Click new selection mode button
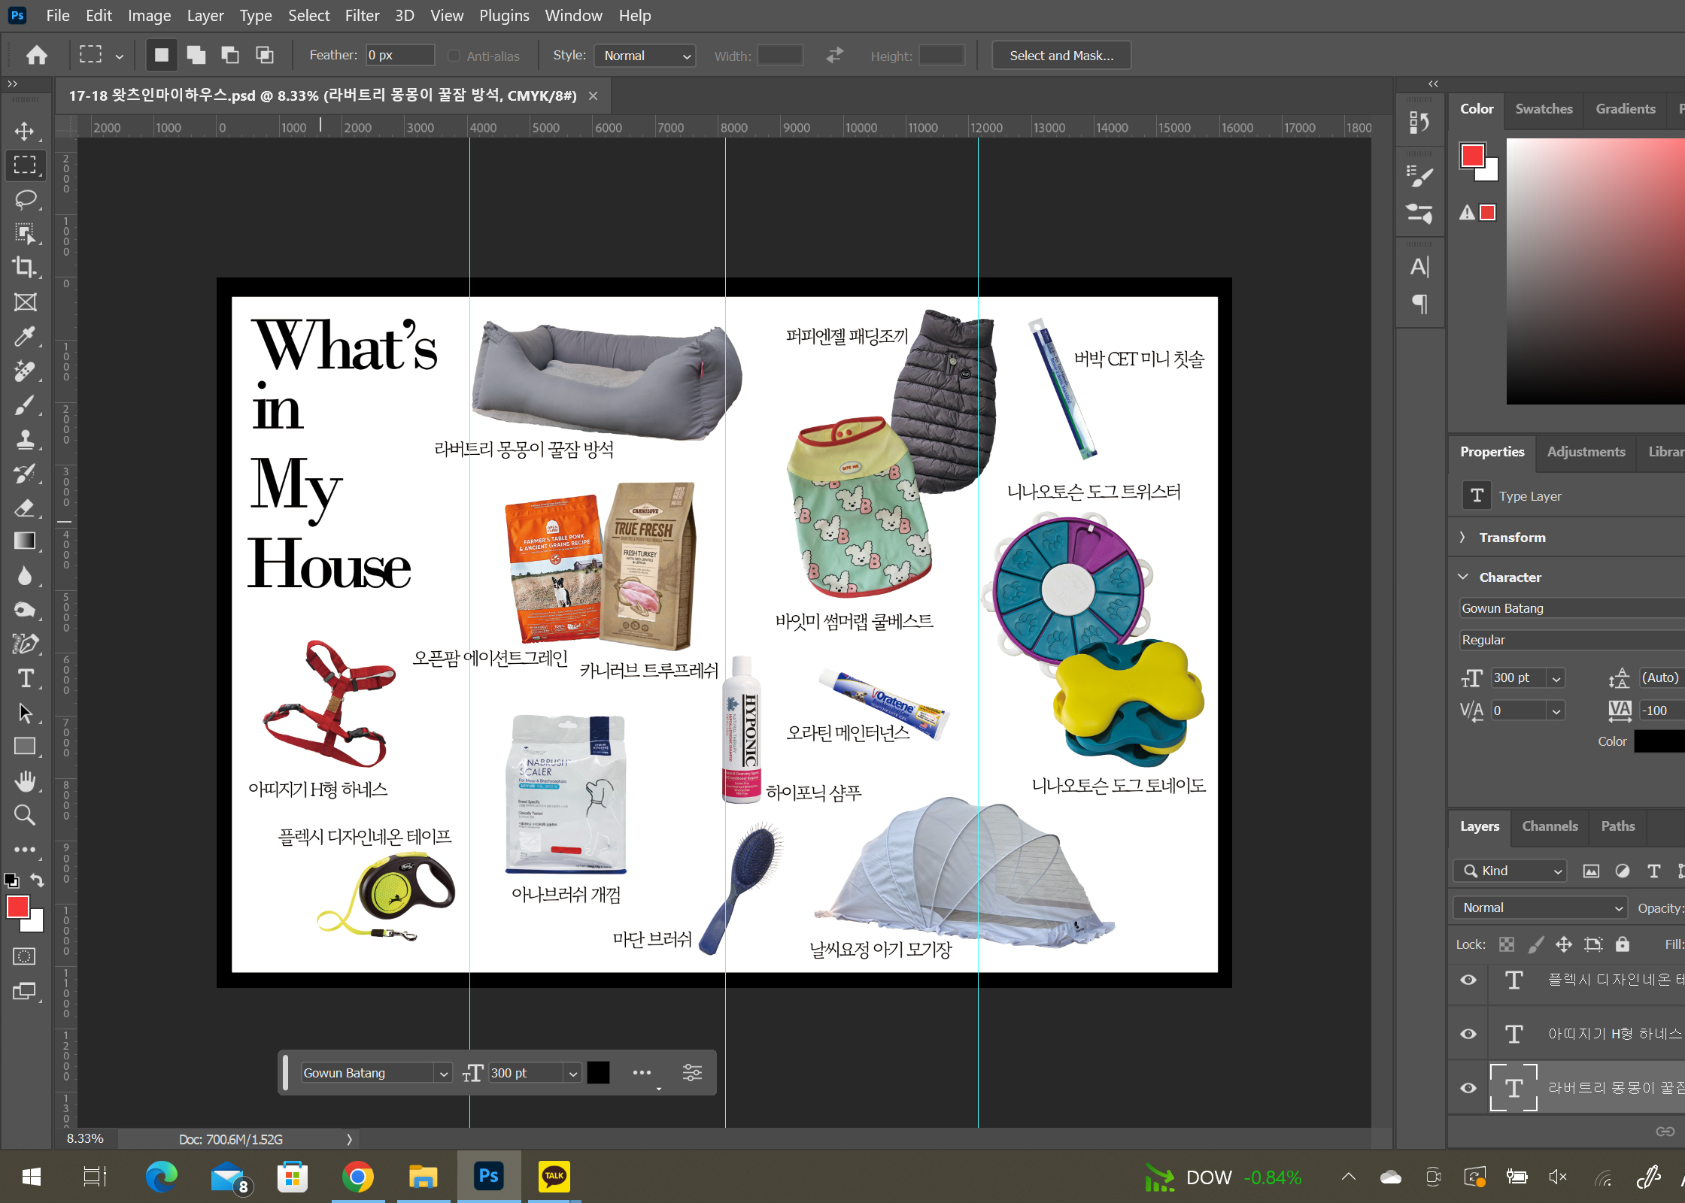The height and width of the screenshot is (1203, 1685). (x=161, y=55)
